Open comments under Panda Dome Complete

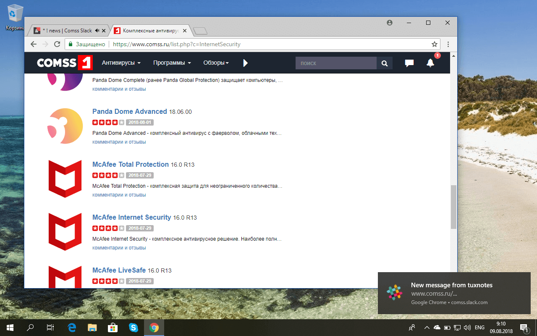pos(119,89)
